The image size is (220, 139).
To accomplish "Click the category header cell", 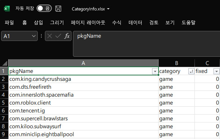I will [177, 71].
